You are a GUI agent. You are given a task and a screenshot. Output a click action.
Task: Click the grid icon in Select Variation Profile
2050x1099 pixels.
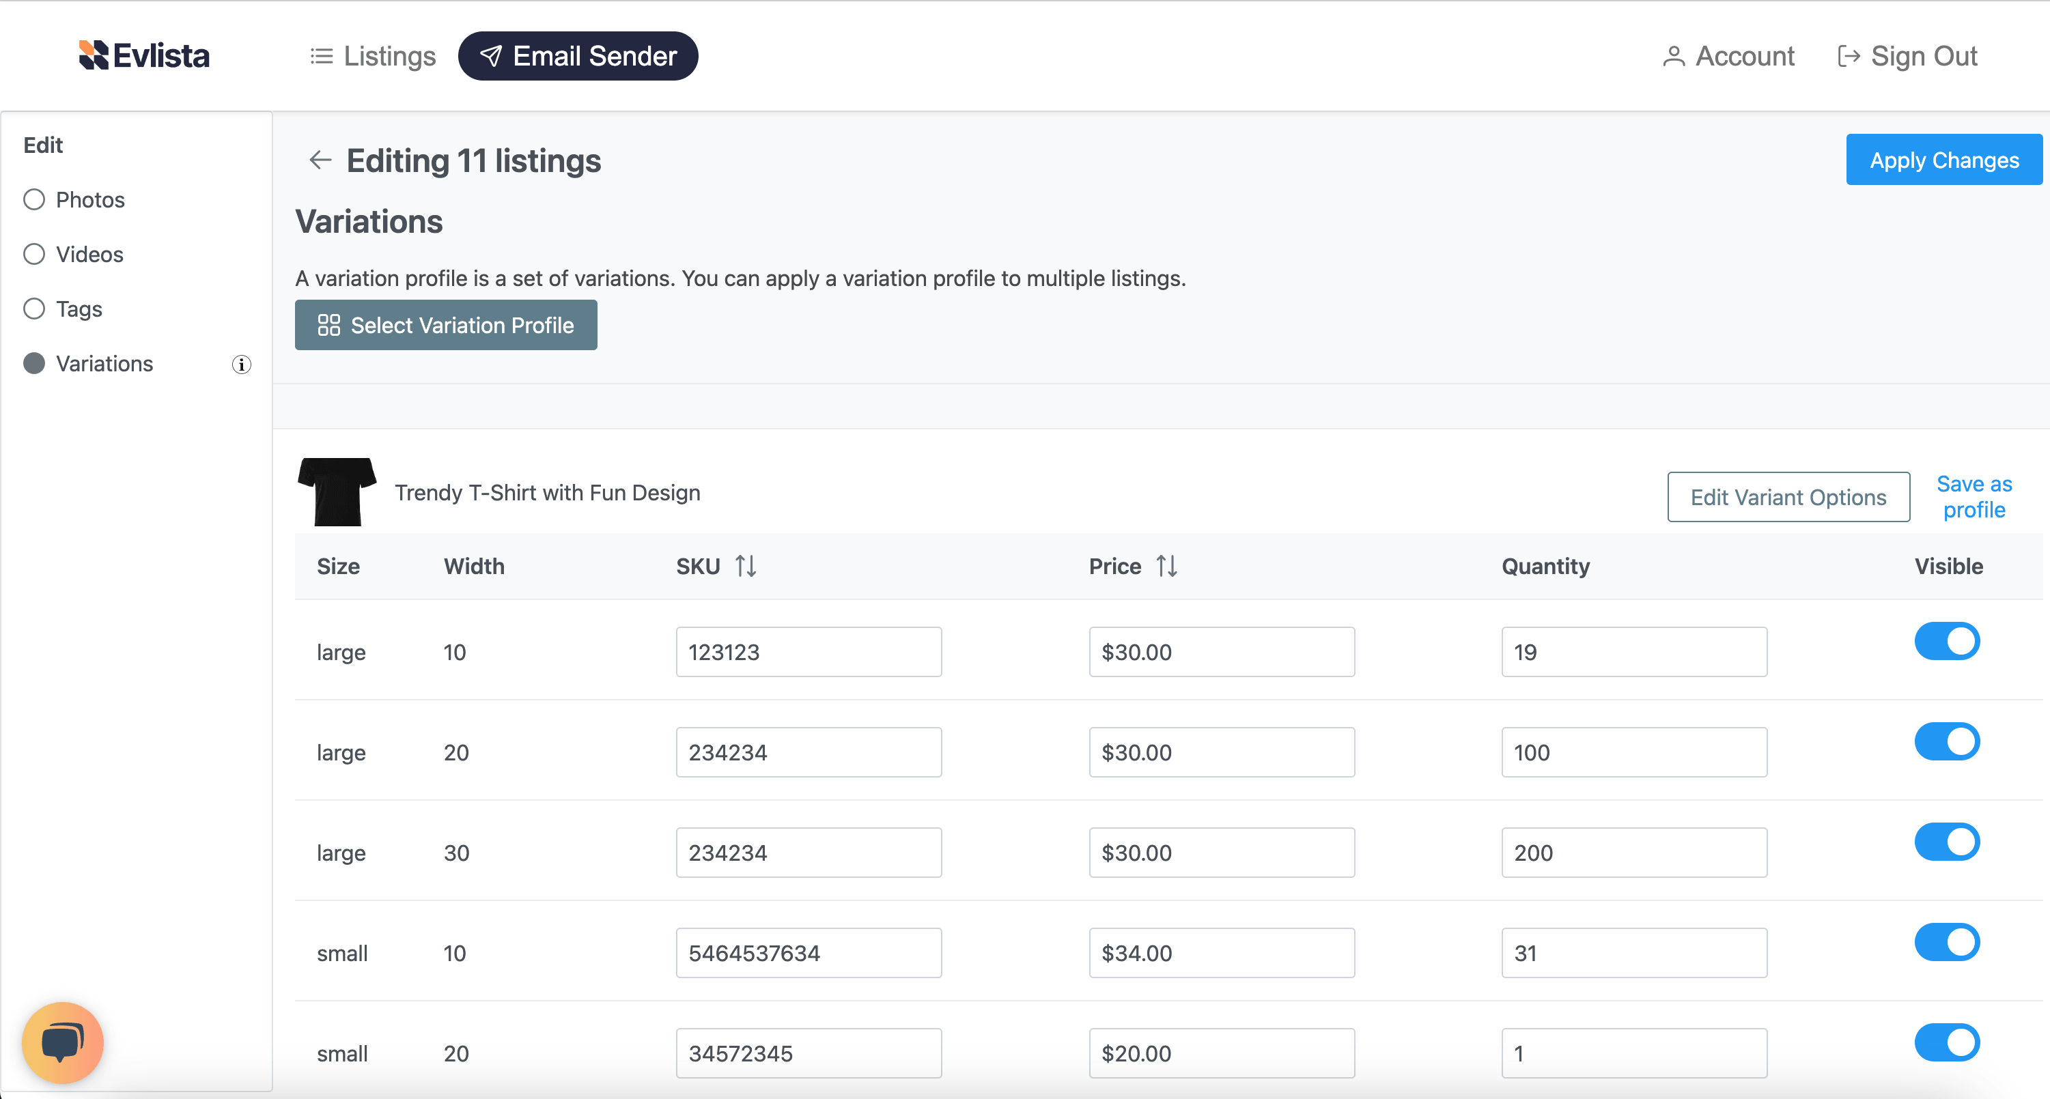(x=328, y=325)
